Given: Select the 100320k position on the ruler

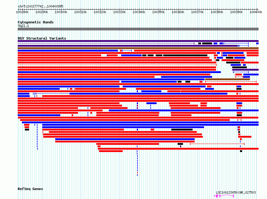Looking at the screenshot, I should pyautogui.click(x=100, y=12).
